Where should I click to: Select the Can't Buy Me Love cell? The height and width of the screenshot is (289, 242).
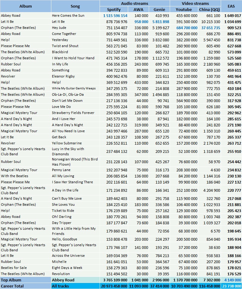[x=75, y=198]
